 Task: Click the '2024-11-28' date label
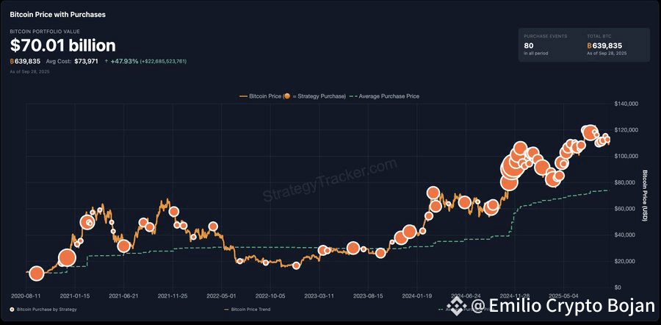pos(515,296)
